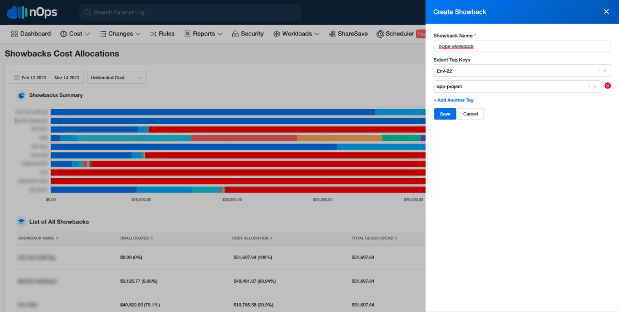Click the Rules icon in the navigation bar
Screen dimensions: 619x312
coord(153,33)
